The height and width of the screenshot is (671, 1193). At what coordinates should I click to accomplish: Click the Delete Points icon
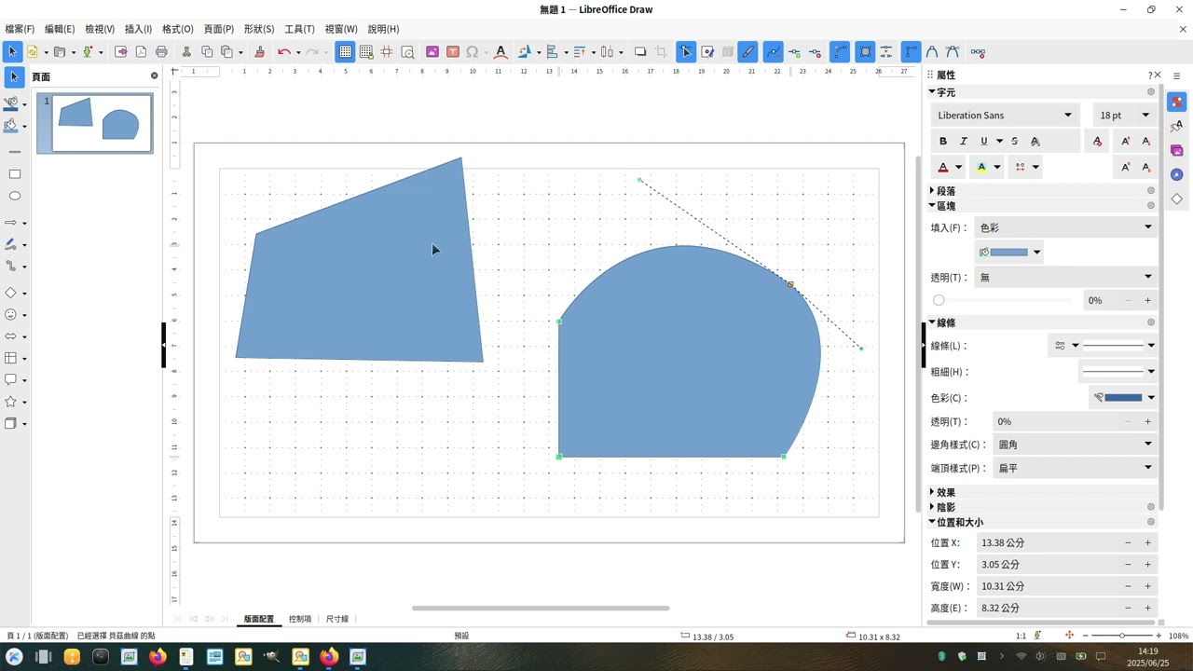click(x=816, y=52)
